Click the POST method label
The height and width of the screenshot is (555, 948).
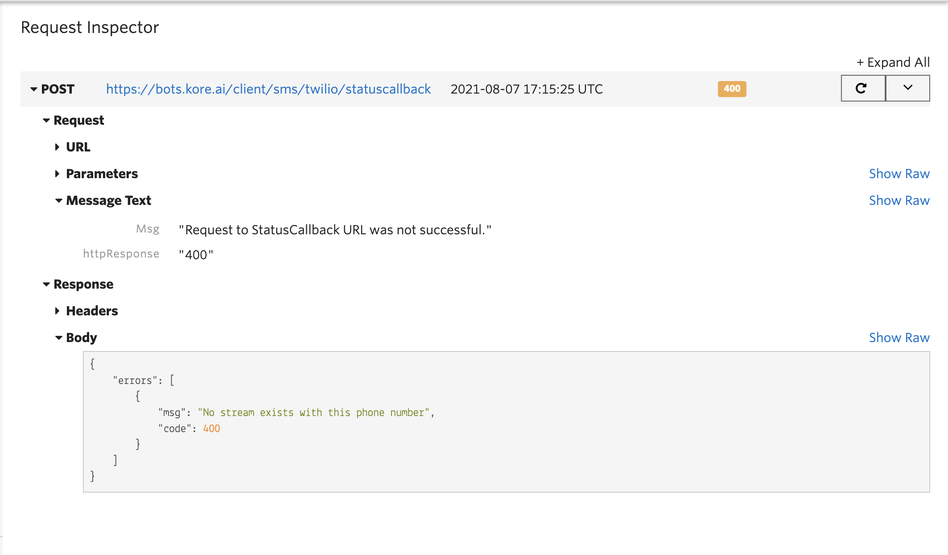tap(58, 89)
